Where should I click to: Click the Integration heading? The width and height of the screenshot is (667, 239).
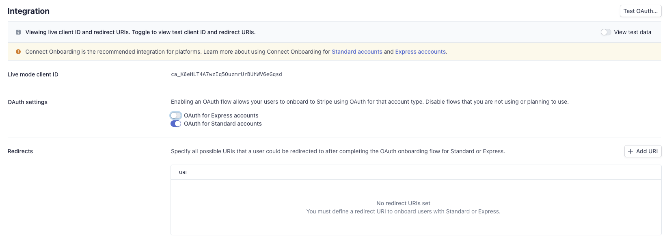coord(28,11)
